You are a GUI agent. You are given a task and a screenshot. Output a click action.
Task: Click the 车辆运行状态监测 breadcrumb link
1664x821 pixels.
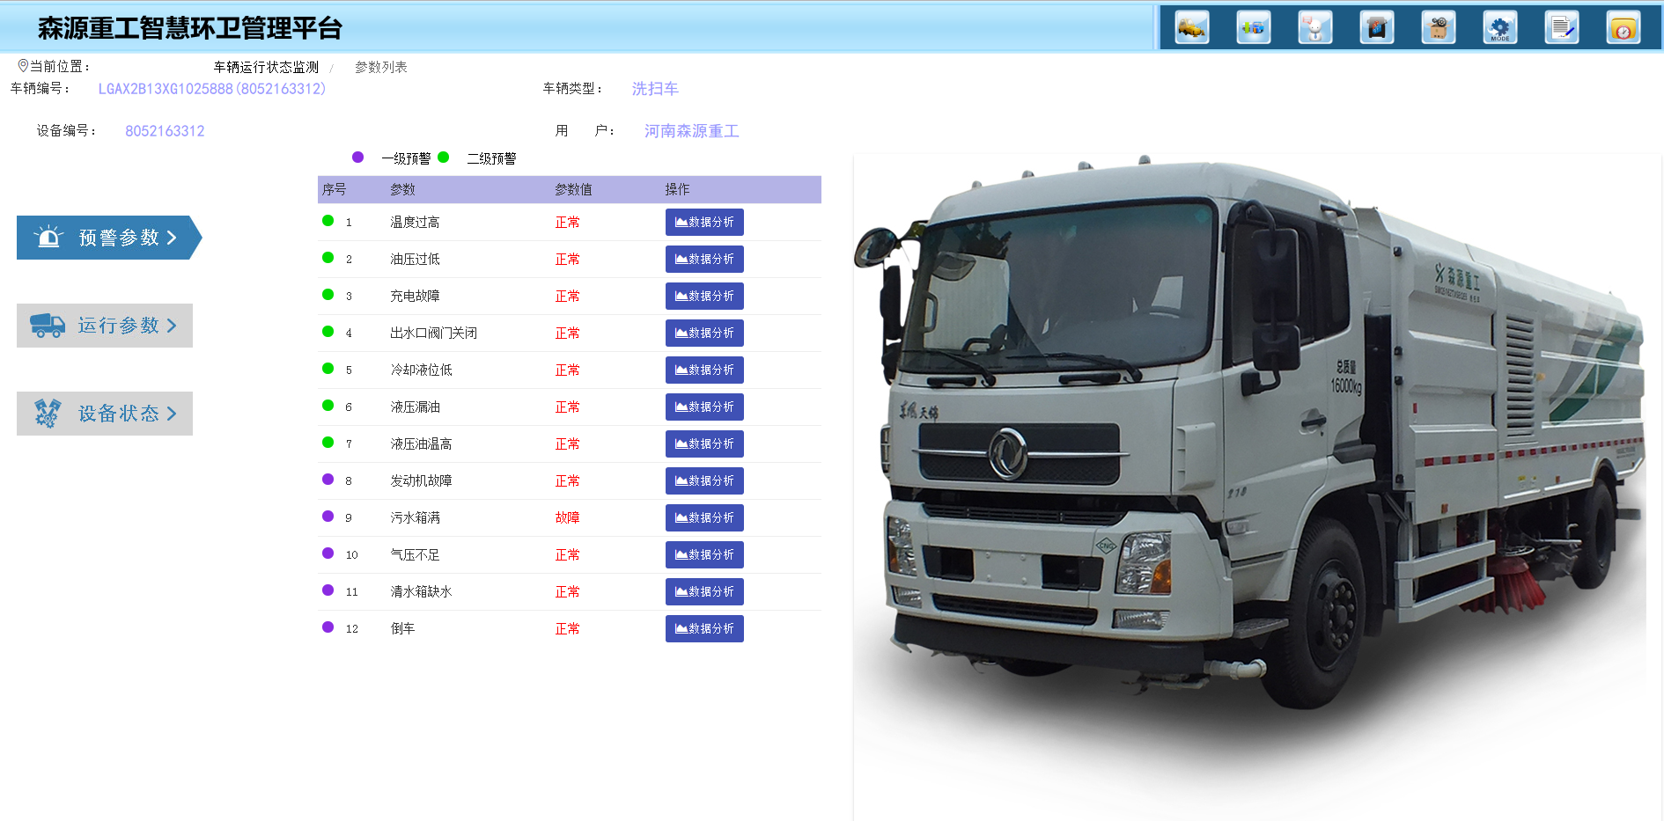pyautogui.click(x=266, y=68)
